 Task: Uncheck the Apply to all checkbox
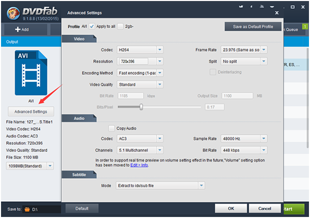click(92, 26)
